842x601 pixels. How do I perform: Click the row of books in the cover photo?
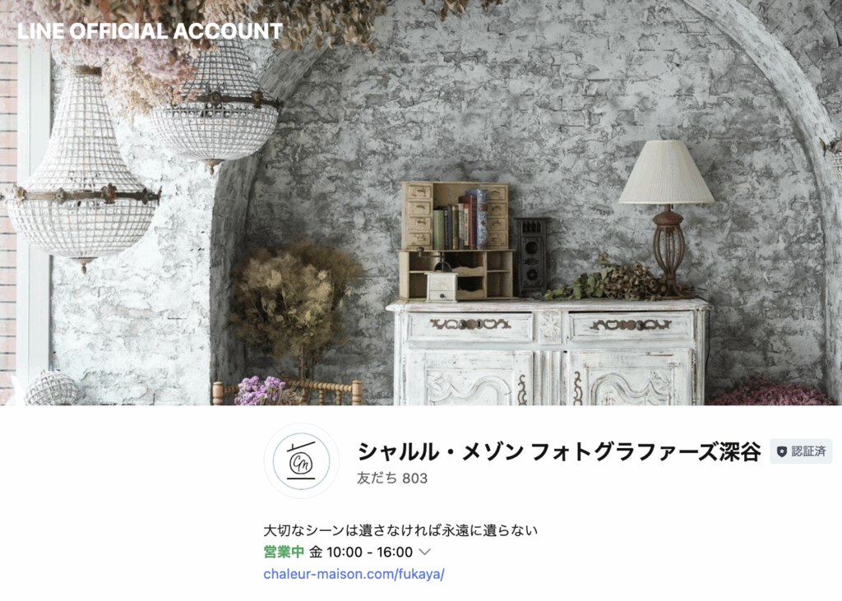pos(460,220)
